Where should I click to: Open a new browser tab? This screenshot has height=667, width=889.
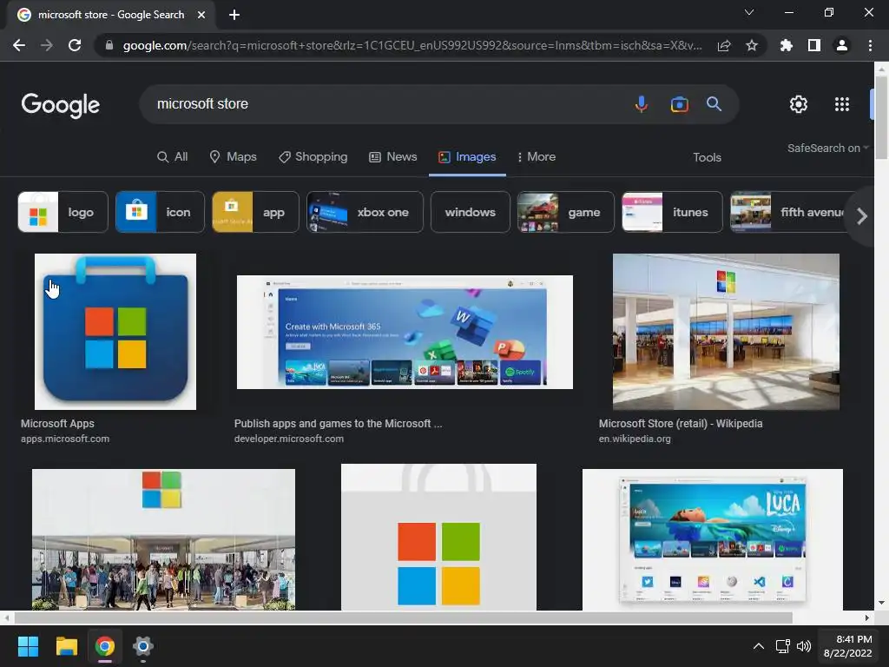point(234,15)
